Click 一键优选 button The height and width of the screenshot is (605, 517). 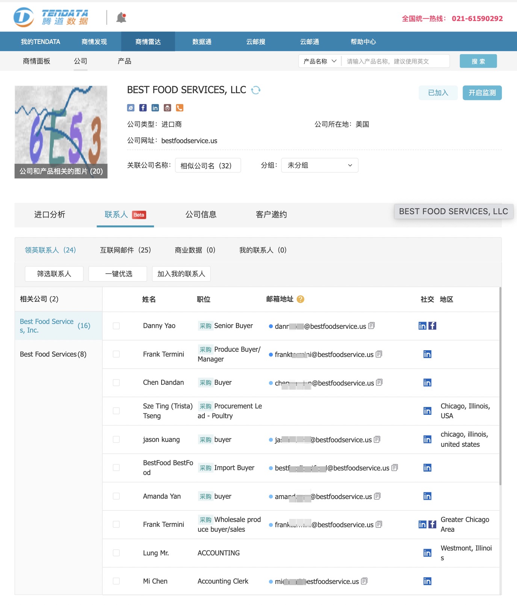tap(118, 274)
